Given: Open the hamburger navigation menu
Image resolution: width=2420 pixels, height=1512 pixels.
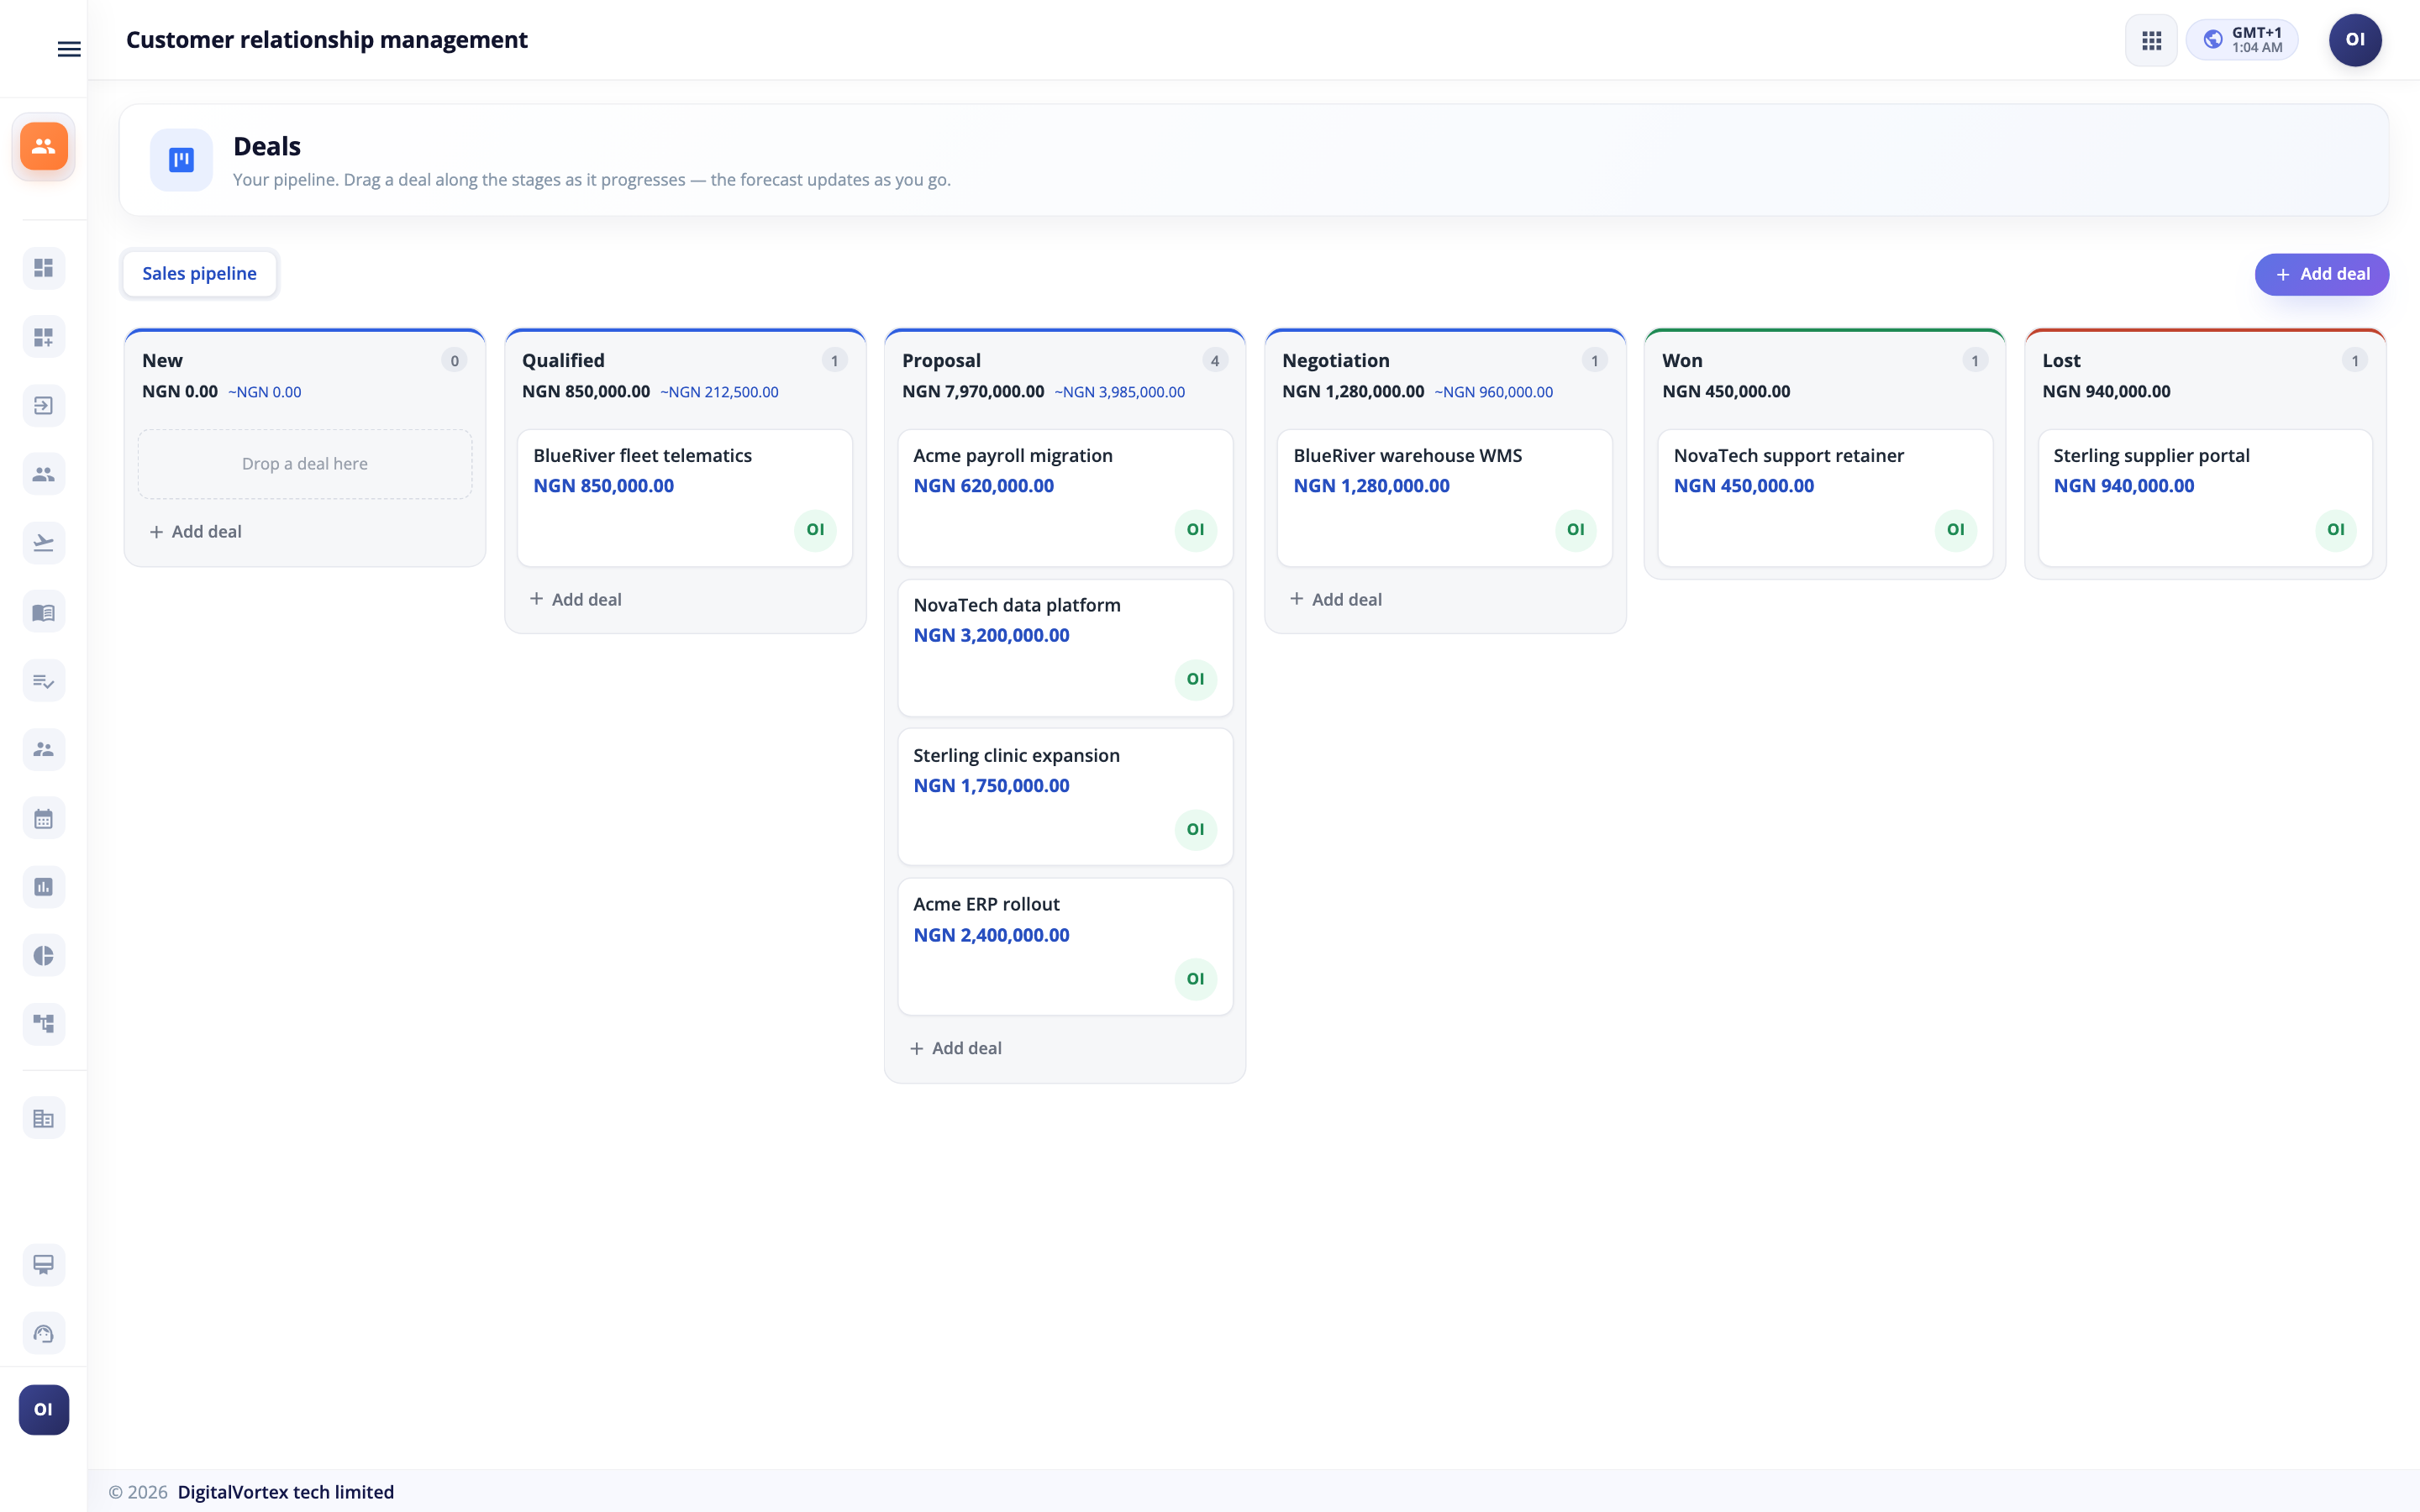Looking at the screenshot, I should 69,49.
